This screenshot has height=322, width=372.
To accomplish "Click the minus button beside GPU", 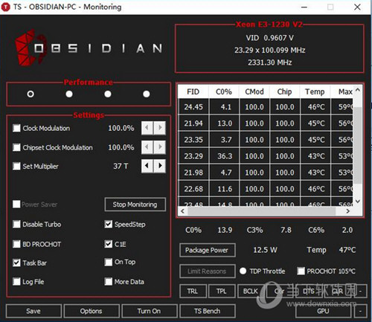I will 360,311.
